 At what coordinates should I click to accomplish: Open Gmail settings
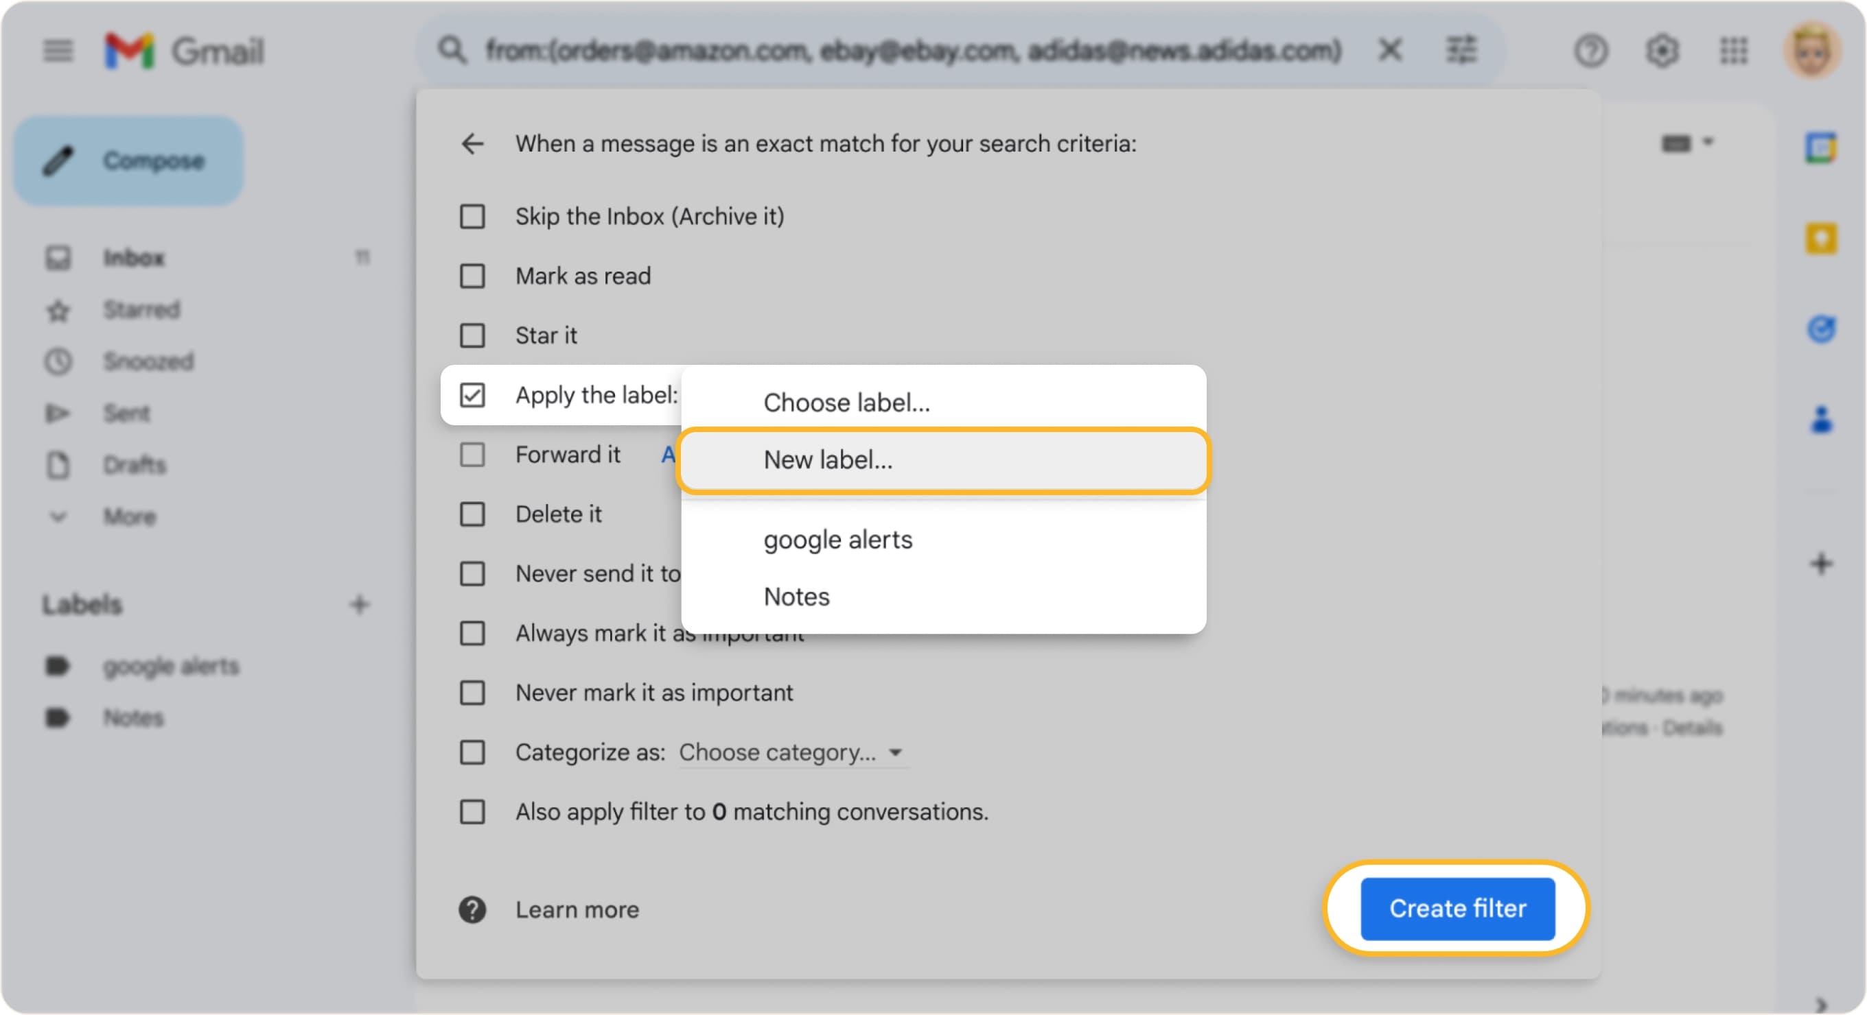click(x=1663, y=50)
